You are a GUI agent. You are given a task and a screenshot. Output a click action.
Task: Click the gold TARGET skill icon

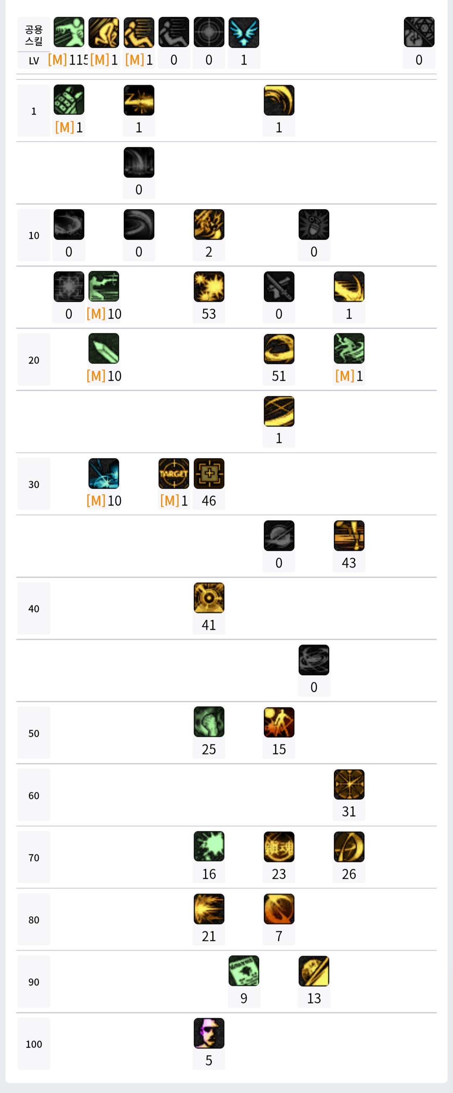coord(174,474)
